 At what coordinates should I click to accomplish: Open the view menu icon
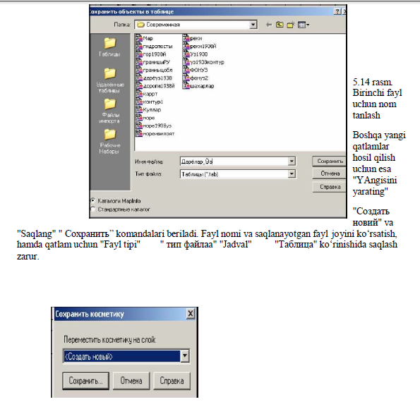304,25
